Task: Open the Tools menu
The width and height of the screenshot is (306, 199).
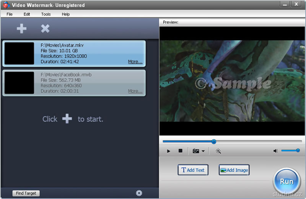Action: pyautogui.click(x=46, y=14)
